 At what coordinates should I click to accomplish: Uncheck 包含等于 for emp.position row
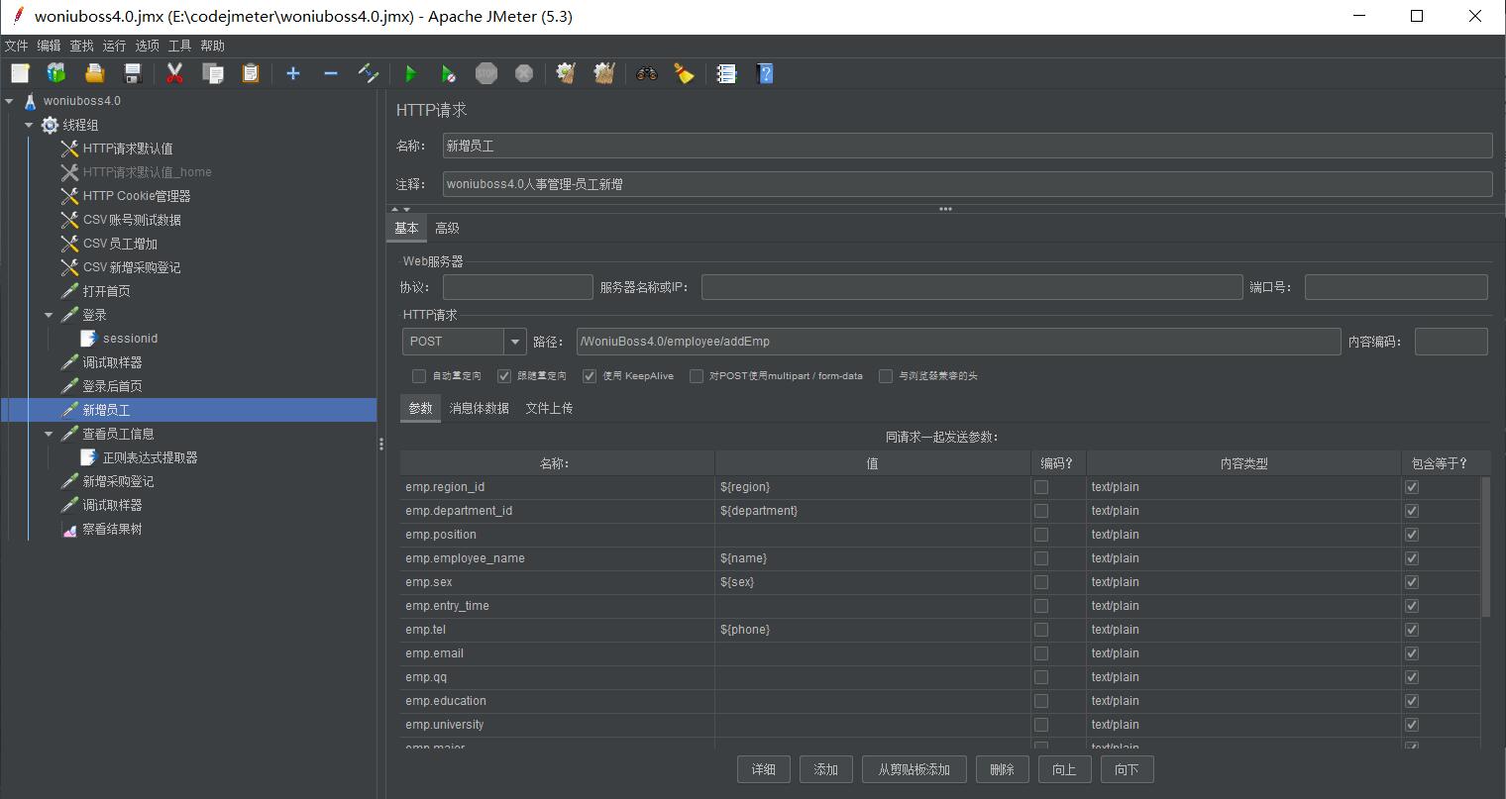coord(1412,535)
